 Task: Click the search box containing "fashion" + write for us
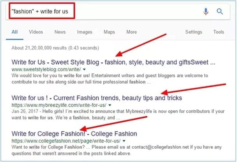coord(118,11)
